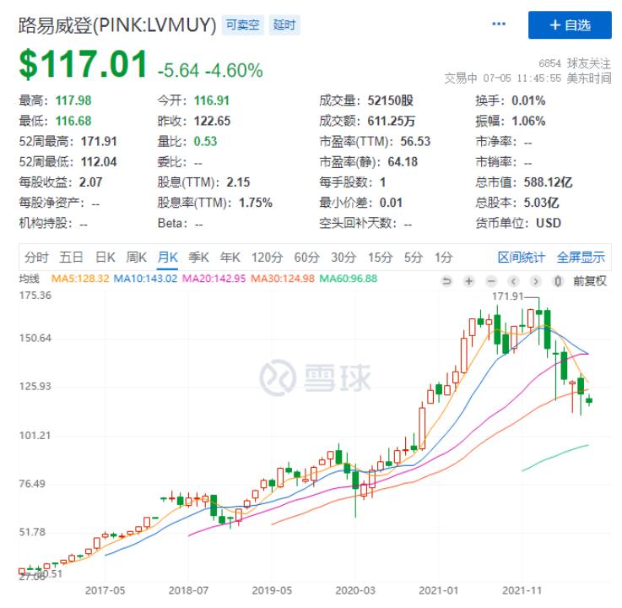
Task: Click the 成交量 value 52150股
Action: point(391,100)
